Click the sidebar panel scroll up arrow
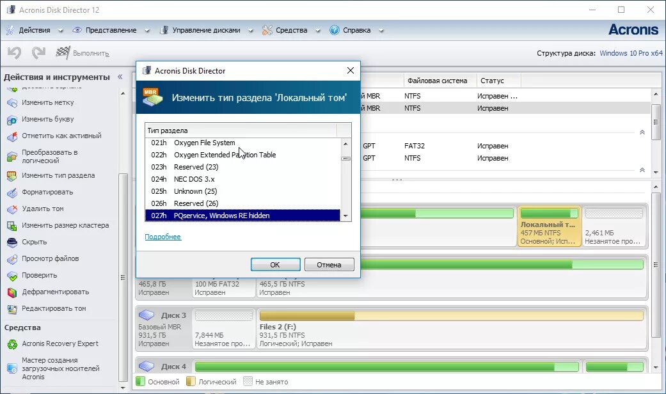This screenshot has height=394, width=666. tap(123, 93)
